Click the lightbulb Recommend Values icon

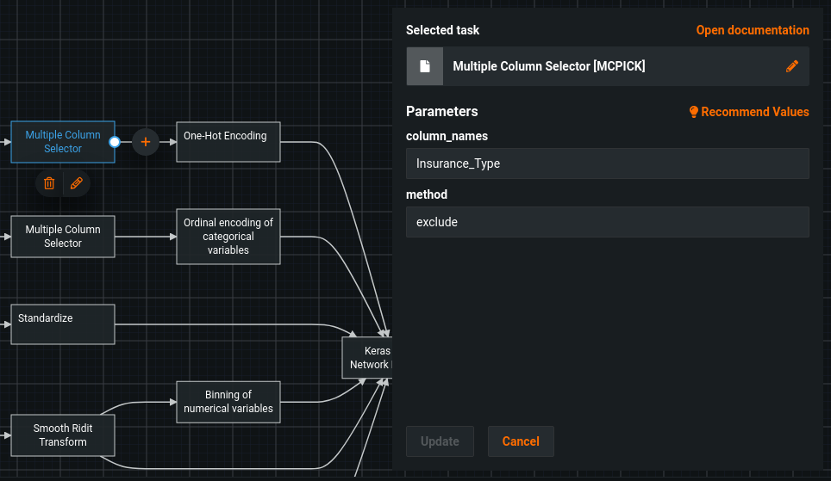pos(693,112)
